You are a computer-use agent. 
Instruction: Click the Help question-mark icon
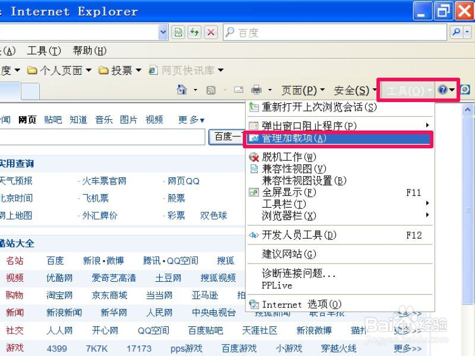[x=443, y=89]
